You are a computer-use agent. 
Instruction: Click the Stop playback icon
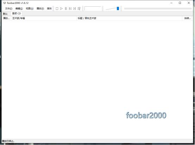[57, 8]
